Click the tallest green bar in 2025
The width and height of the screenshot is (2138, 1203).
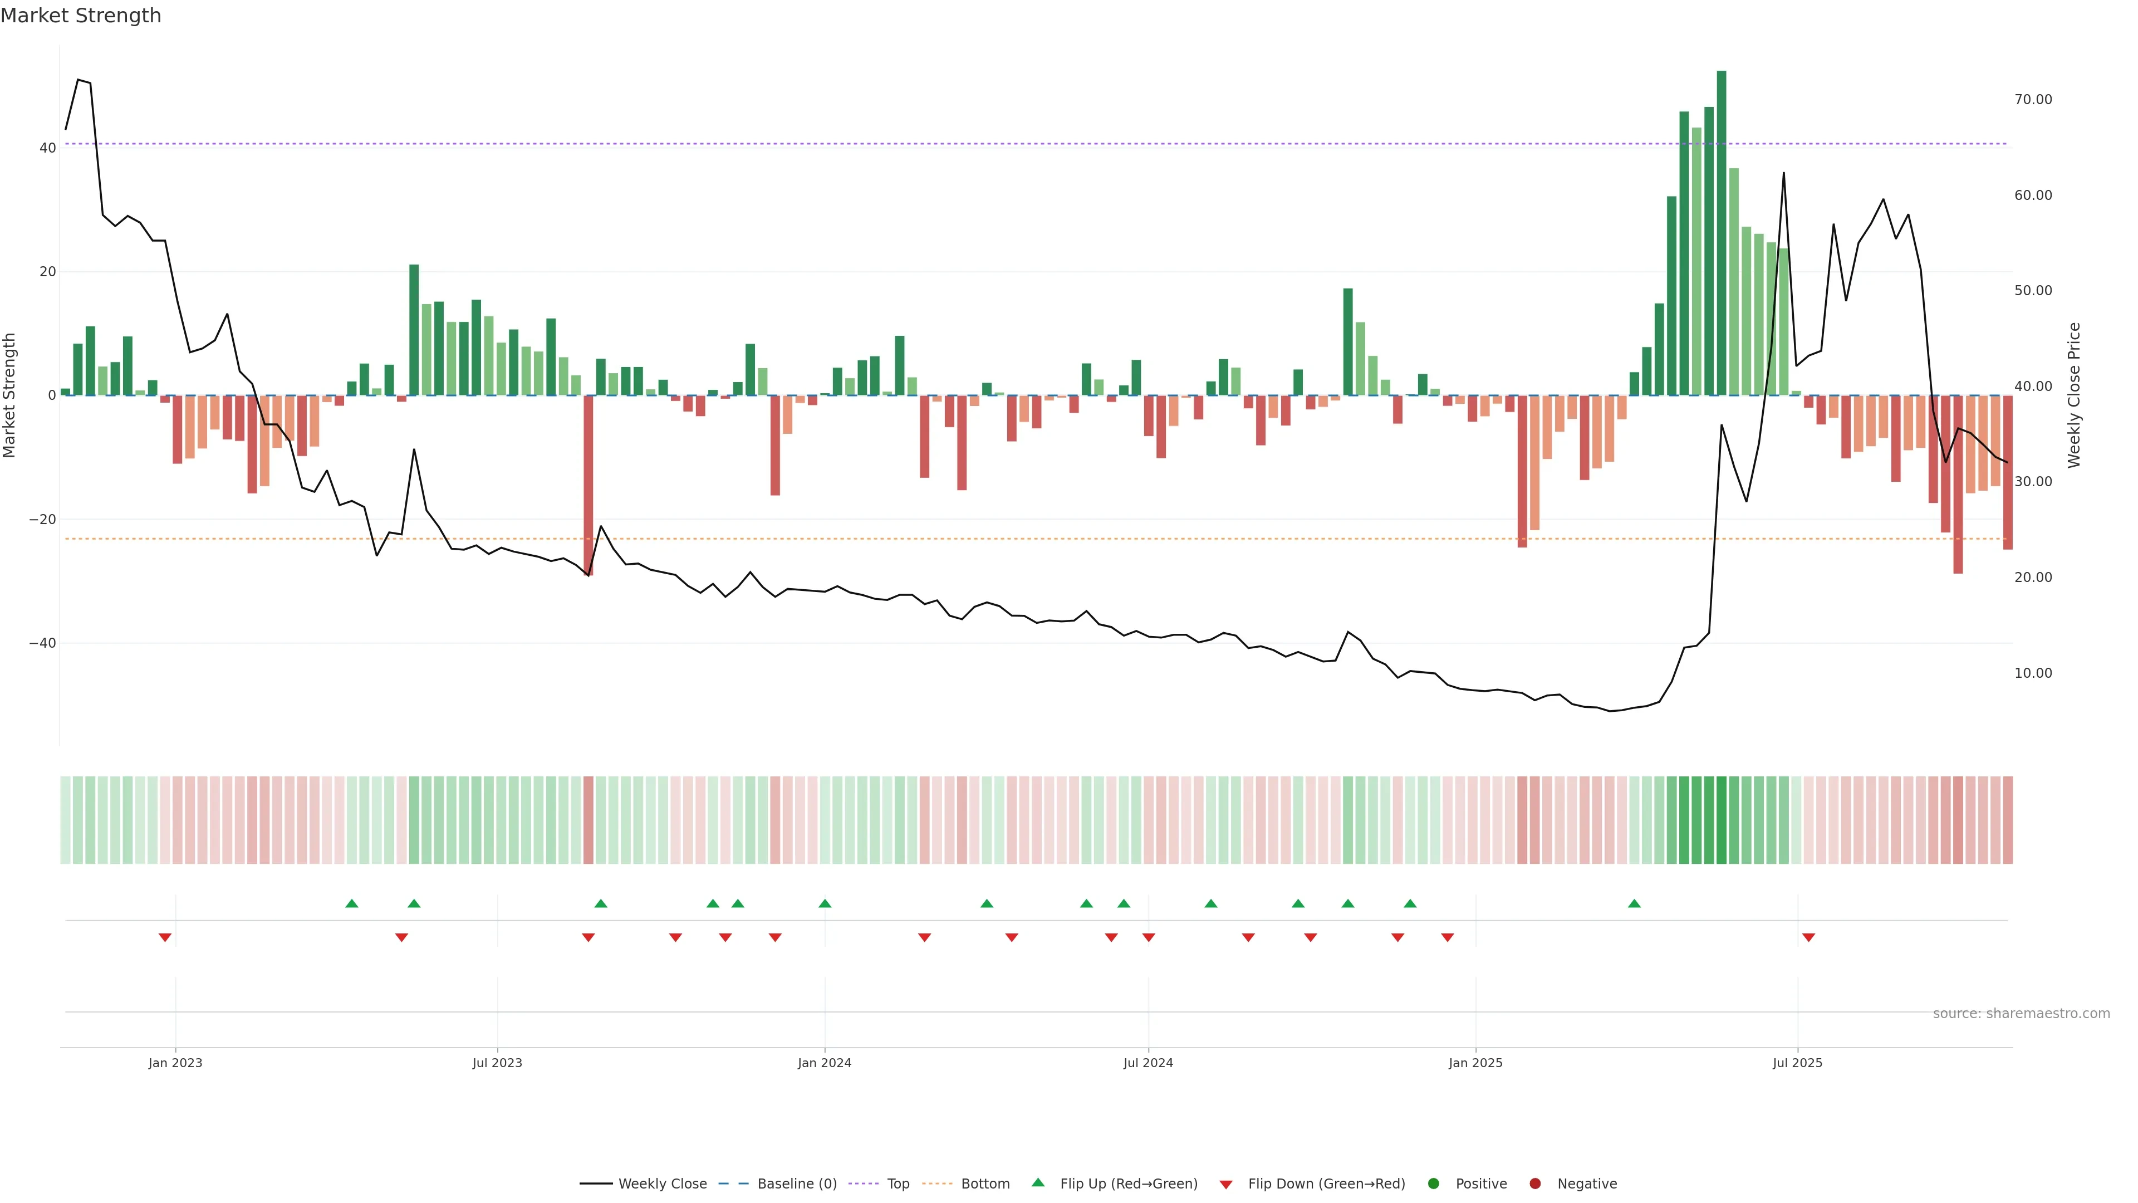[x=1722, y=232]
